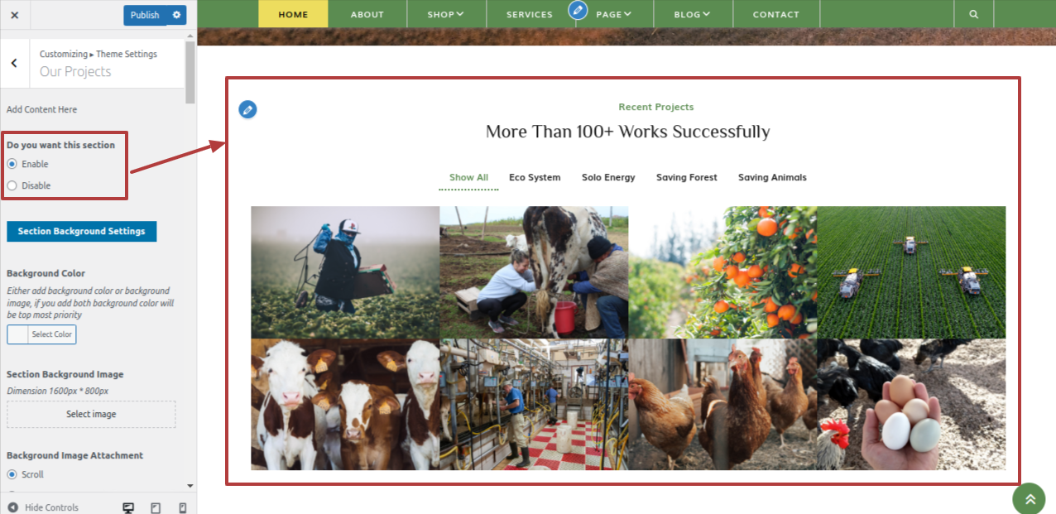Viewport: 1056px width, 514px height.
Task: Close the Customizer with the X icon
Action: [14, 15]
